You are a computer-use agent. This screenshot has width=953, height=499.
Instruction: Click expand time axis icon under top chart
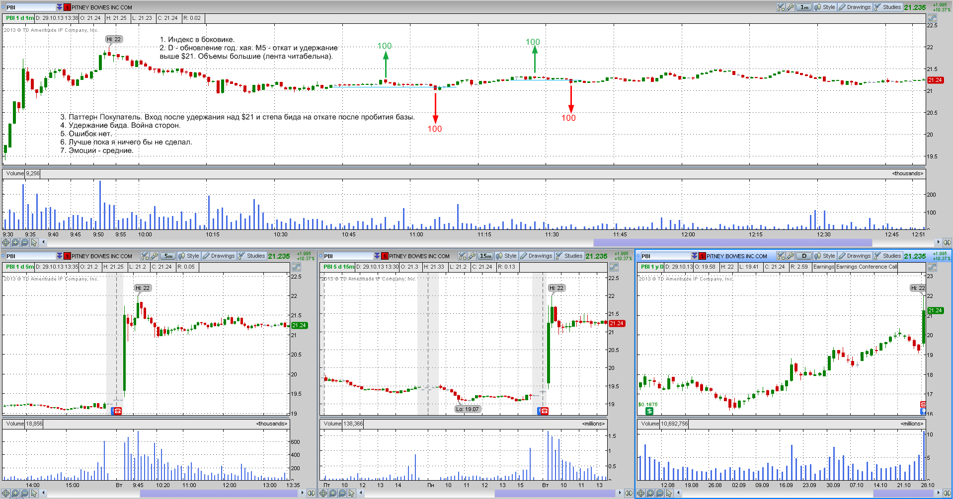pos(947,242)
